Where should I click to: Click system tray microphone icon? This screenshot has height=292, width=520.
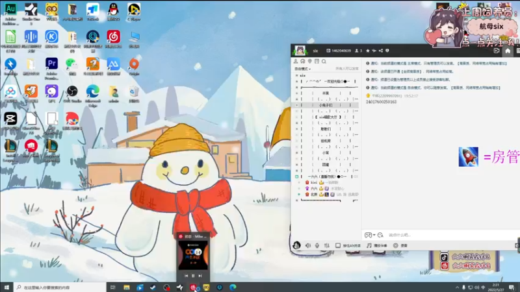click(x=463, y=287)
